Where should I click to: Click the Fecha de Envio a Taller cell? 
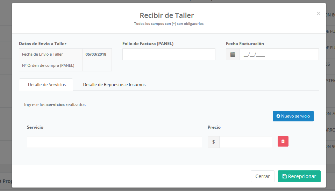pyautogui.click(x=51, y=54)
